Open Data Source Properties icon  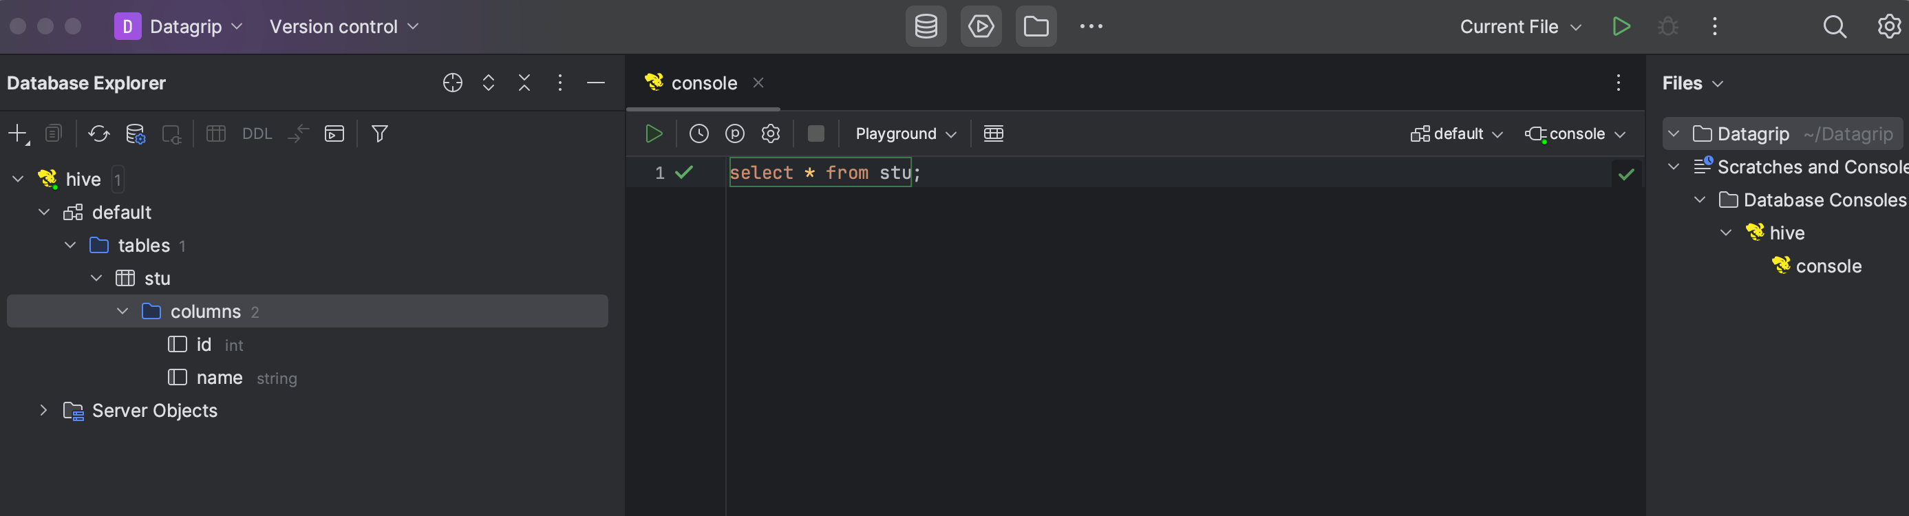click(136, 134)
